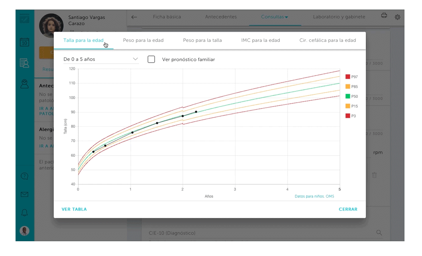Open the calendar icon in left sidebar

click(x=24, y=42)
